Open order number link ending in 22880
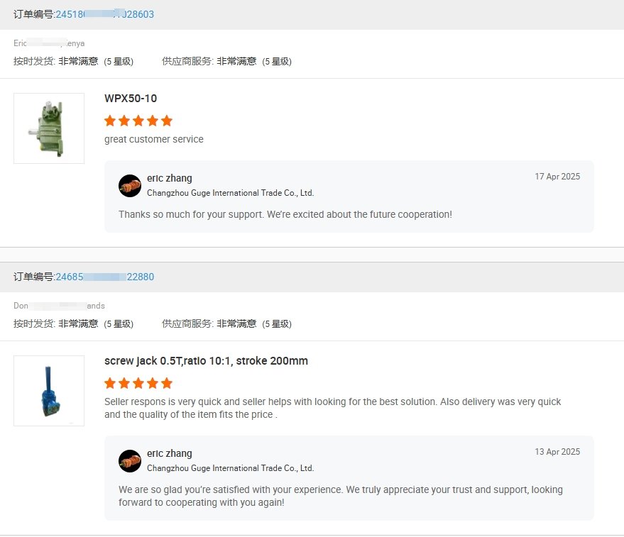This screenshot has width=624, height=537. pos(104,277)
